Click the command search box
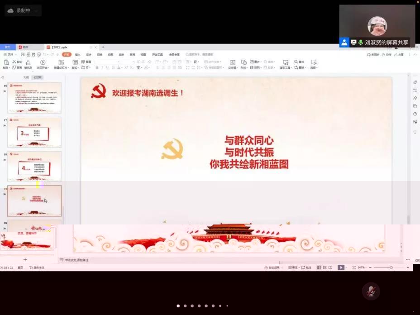The width and height of the screenshot is (420, 315). click(200, 55)
